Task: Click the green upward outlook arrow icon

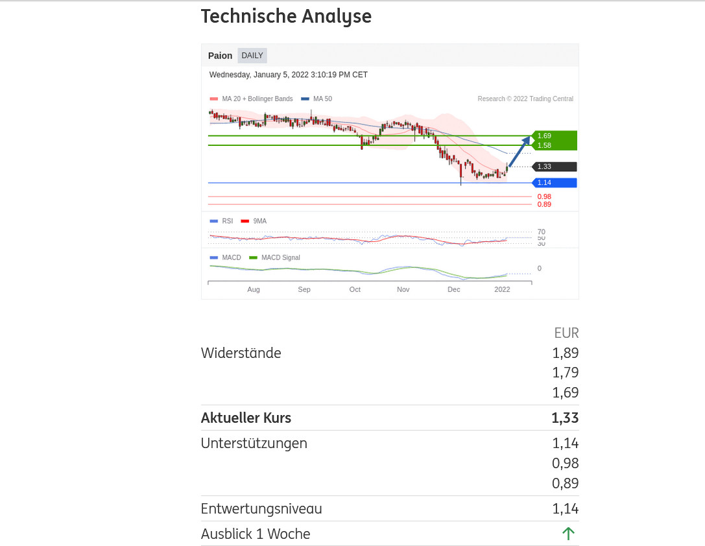Action: (568, 534)
